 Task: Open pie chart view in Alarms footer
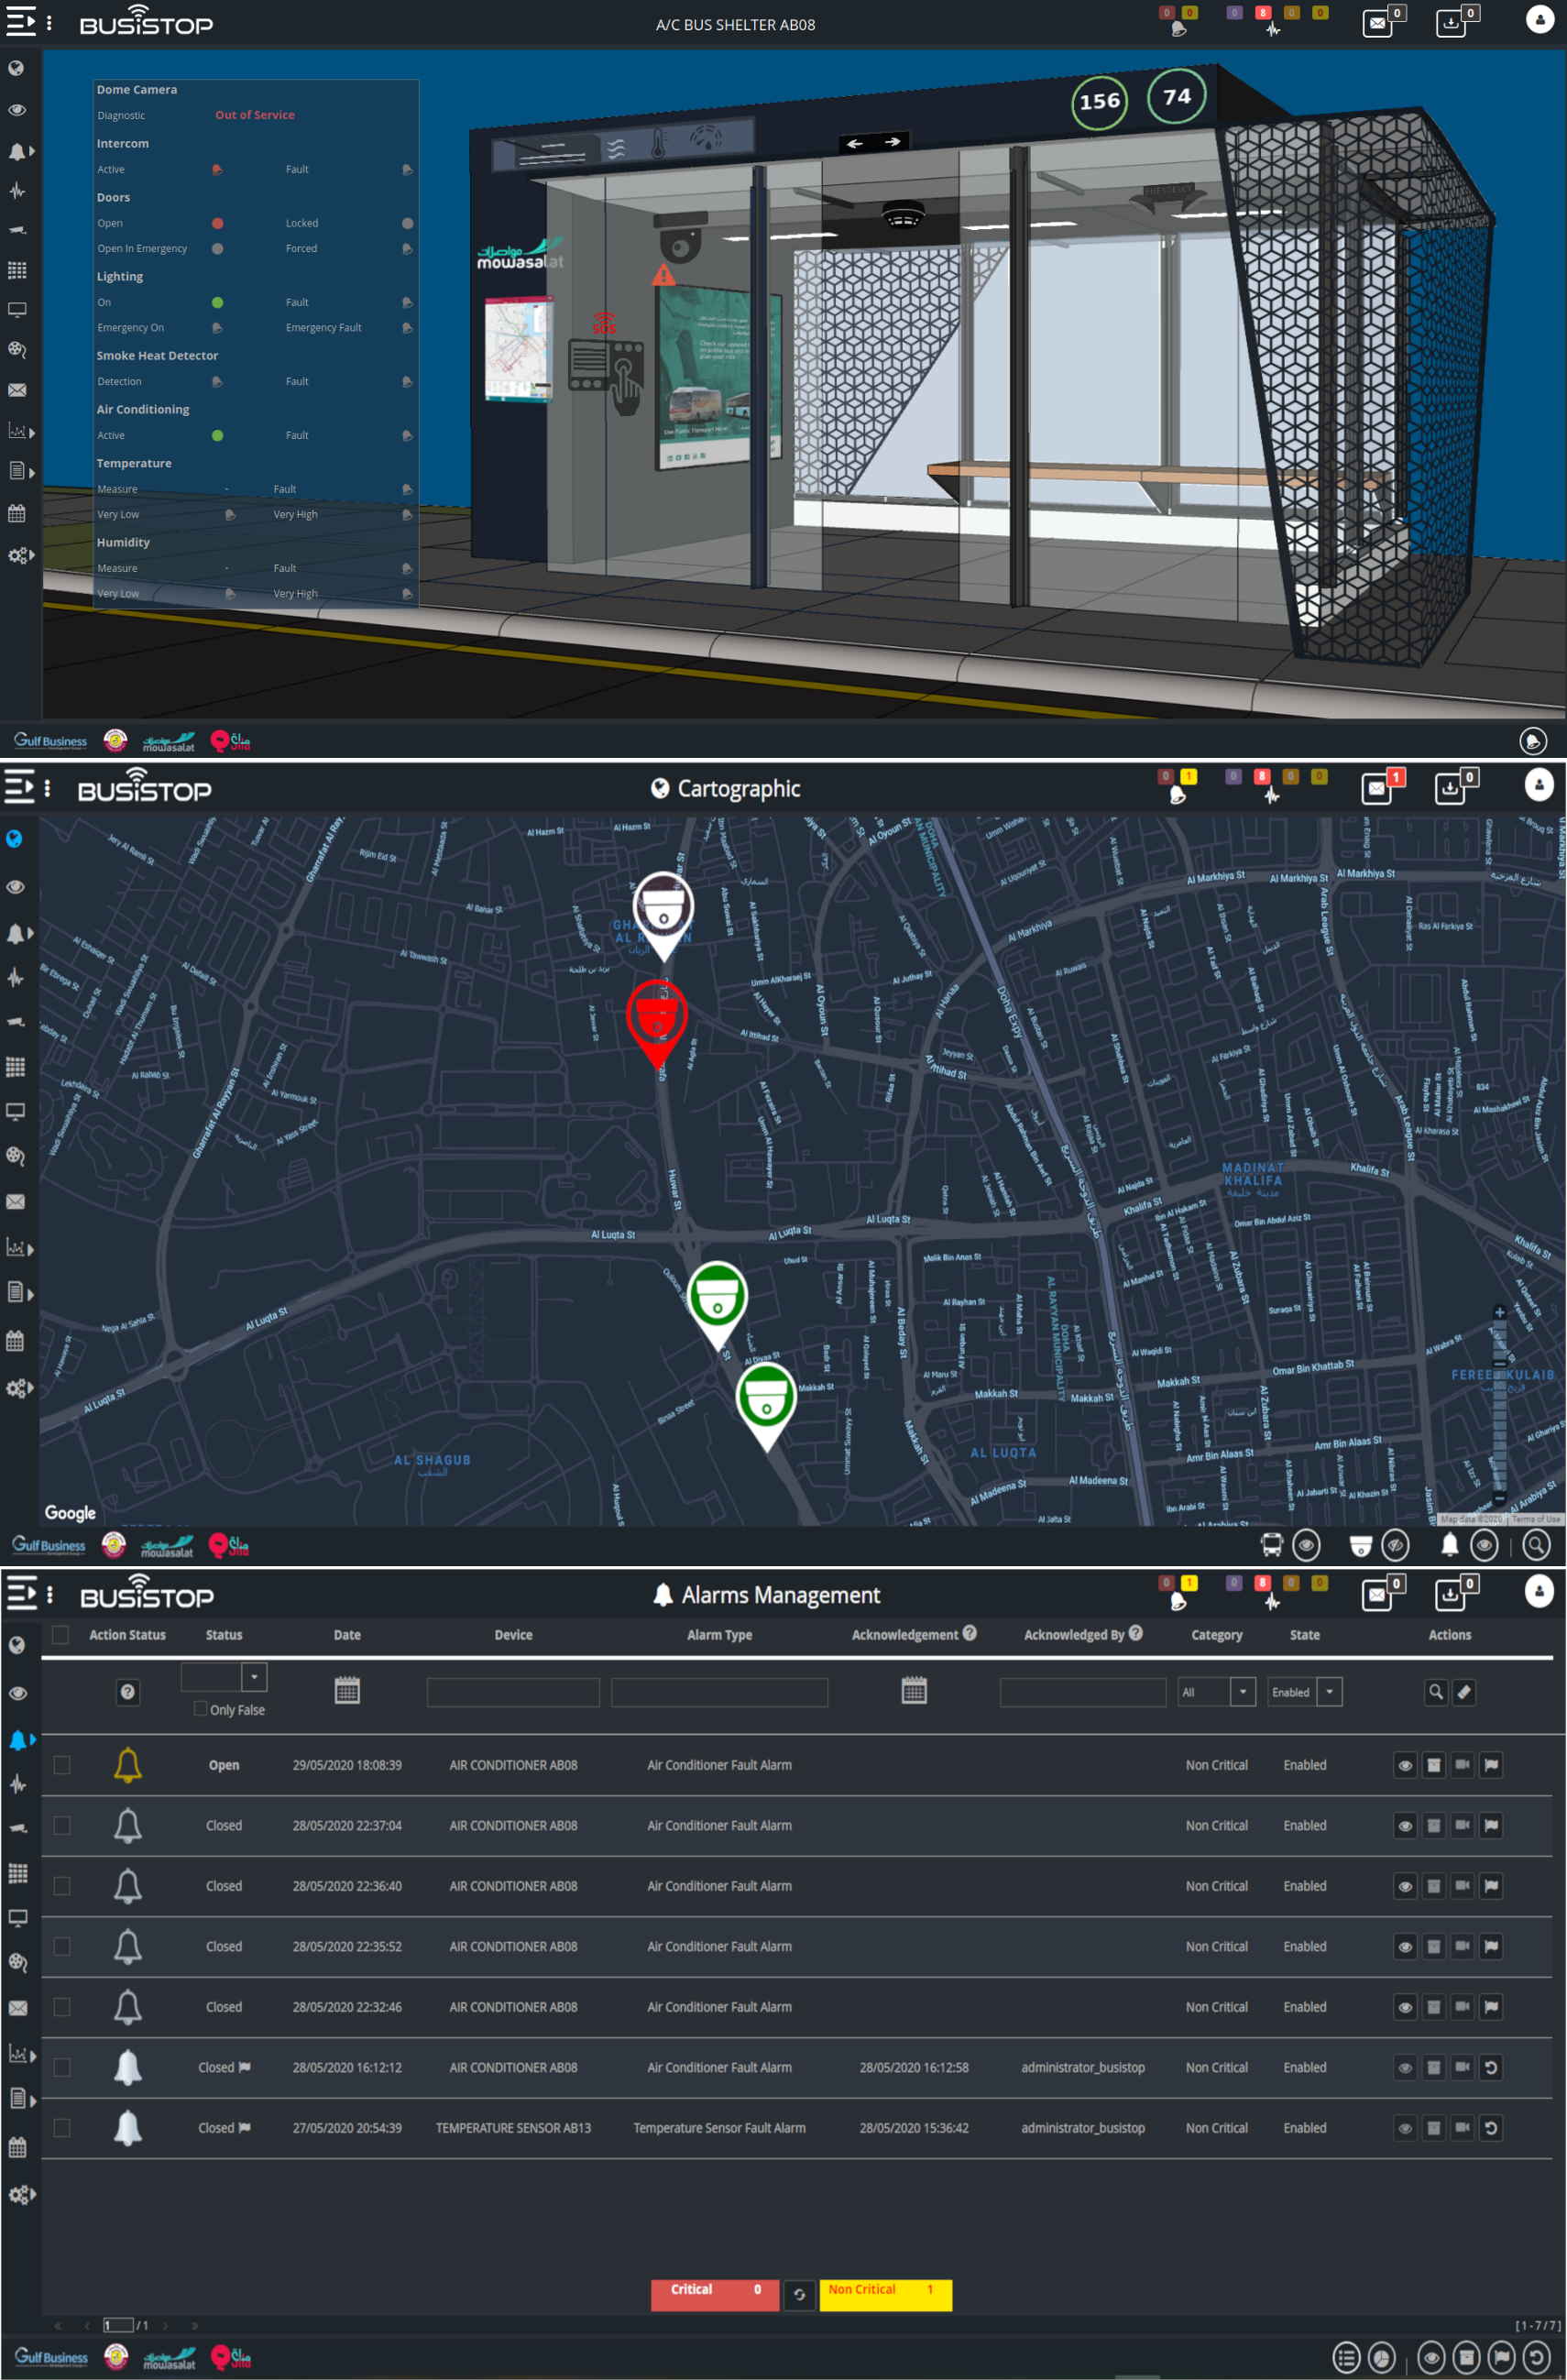1381,2357
